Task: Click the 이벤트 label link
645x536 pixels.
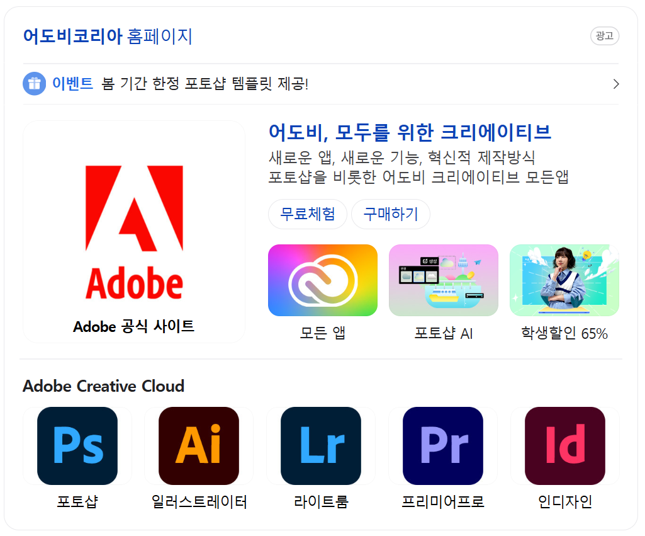Action: click(x=73, y=84)
